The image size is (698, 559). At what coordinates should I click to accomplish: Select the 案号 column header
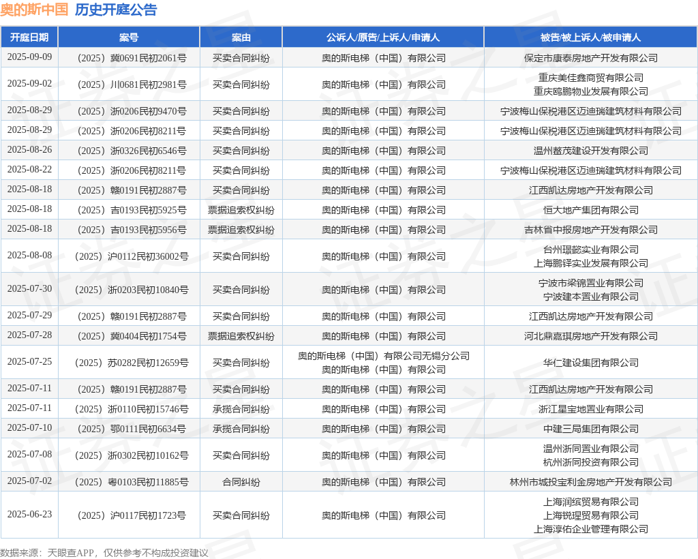[x=129, y=37]
